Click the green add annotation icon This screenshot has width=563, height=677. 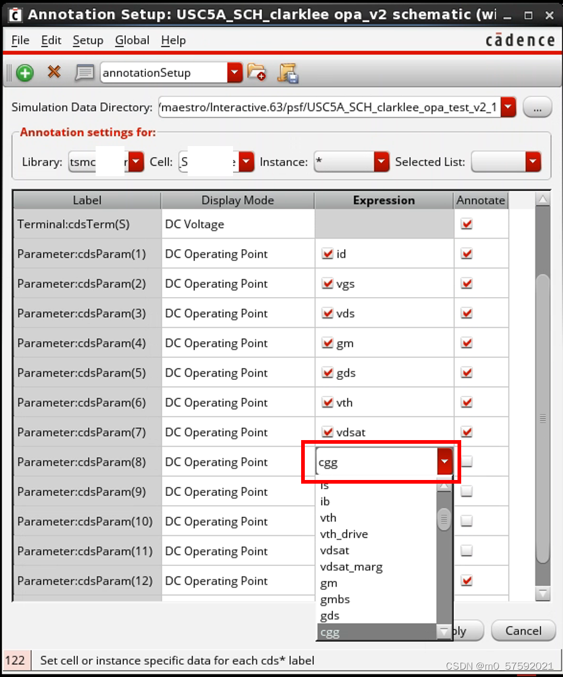pos(25,73)
